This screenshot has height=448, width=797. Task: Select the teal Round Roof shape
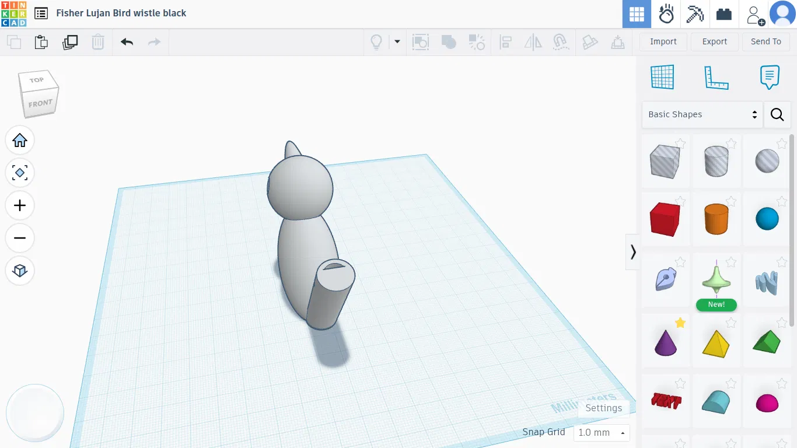pos(716,401)
